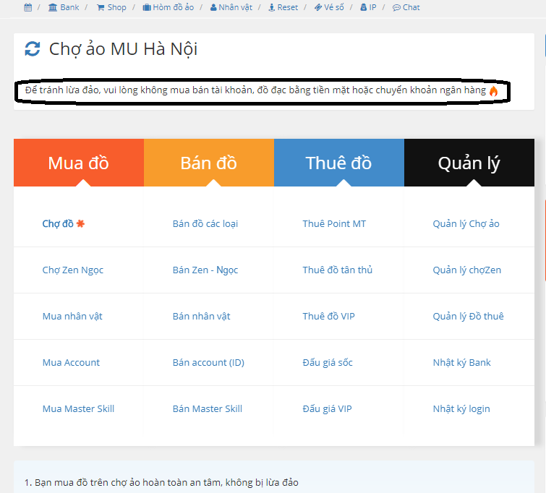This screenshot has height=493, width=546.
Task: Open the IP navigation link
Action: tap(372, 7)
